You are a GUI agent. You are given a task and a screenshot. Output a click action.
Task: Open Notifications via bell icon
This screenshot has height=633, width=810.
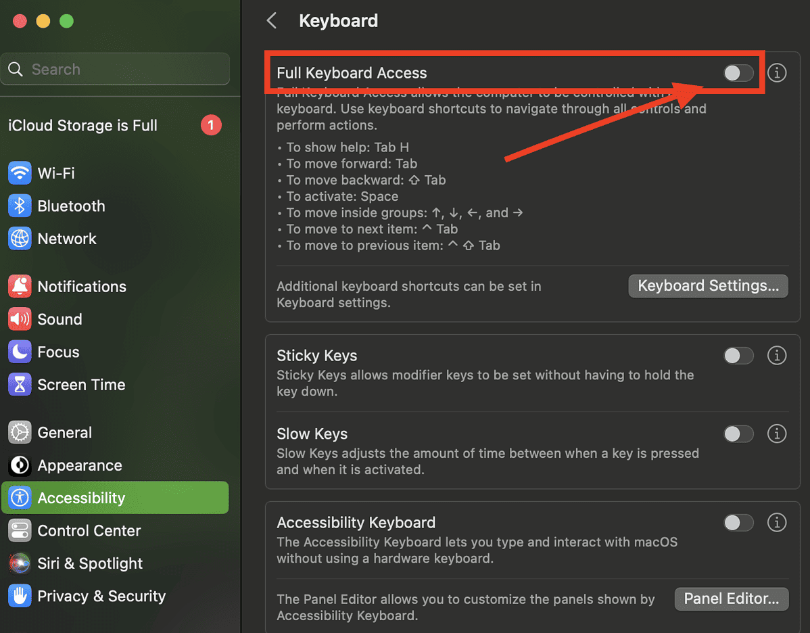click(x=20, y=287)
